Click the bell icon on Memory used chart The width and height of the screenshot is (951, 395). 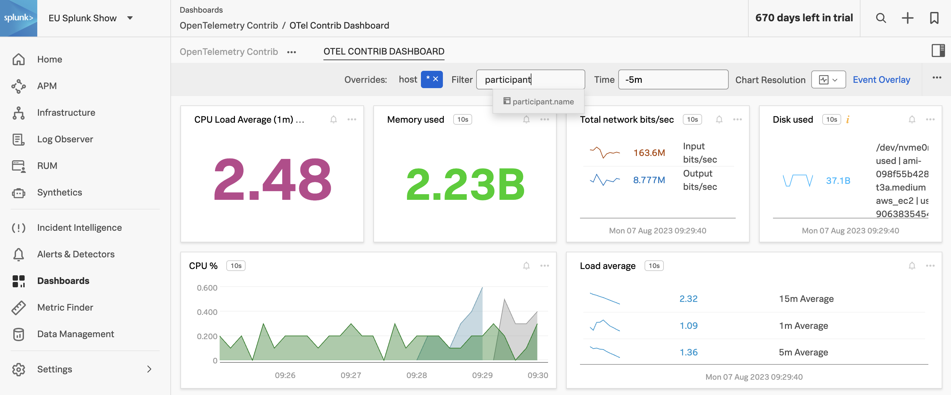click(526, 119)
